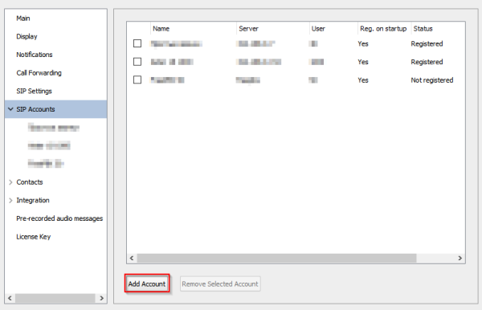Image resolution: width=482 pixels, height=310 pixels.
Task: Open the License Key page
Action: pyautogui.click(x=34, y=237)
